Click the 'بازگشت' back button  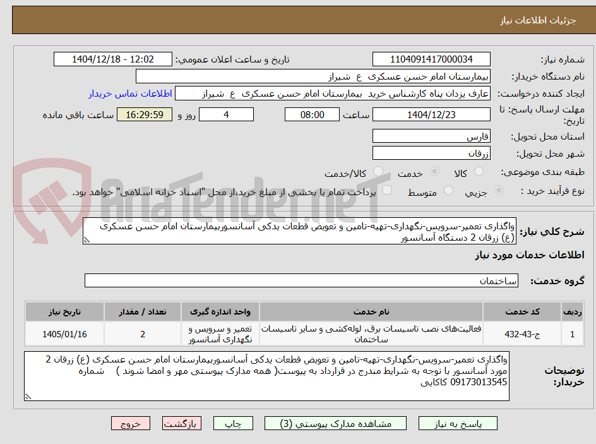(x=182, y=423)
